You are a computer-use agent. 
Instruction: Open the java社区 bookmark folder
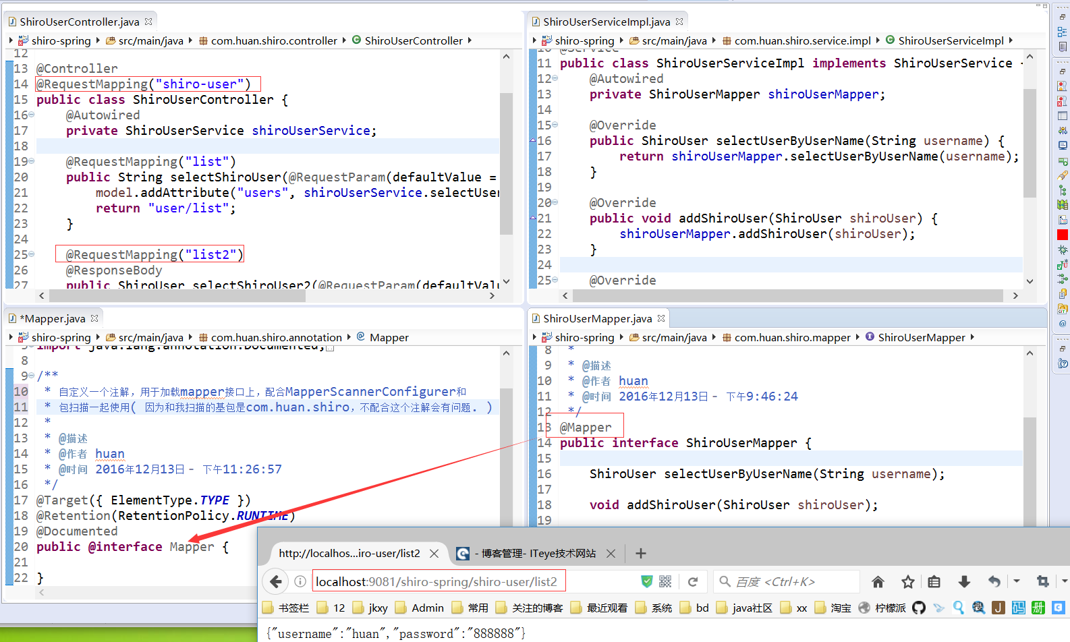(745, 608)
